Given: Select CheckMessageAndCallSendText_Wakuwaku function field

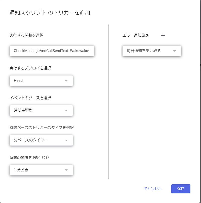Looking at the screenshot, I should coord(50,51).
